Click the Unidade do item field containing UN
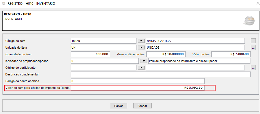260x114 pixels. pyautogui.click(x=103, y=47)
